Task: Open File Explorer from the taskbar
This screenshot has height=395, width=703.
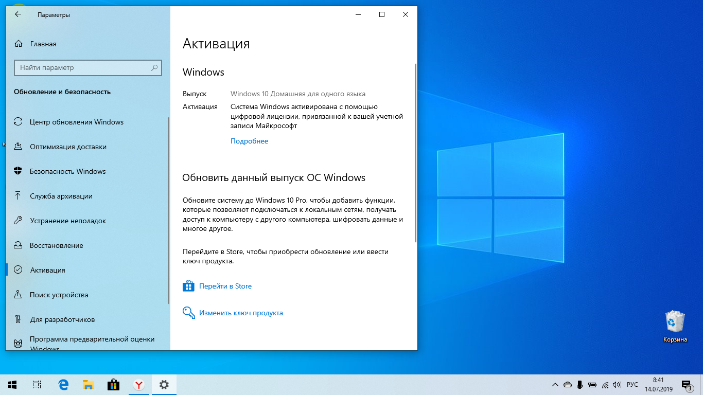Action: click(x=89, y=385)
